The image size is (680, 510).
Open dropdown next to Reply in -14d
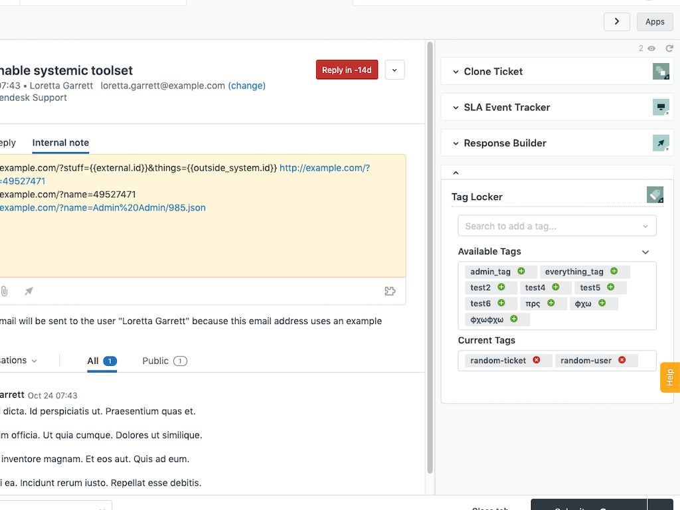tap(394, 70)
